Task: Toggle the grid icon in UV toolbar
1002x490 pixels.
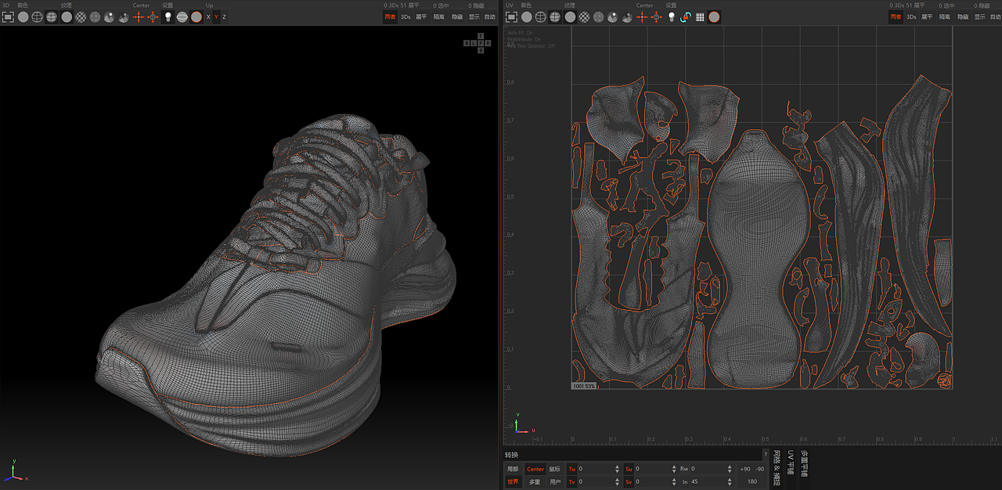Action: coord(700,16)
